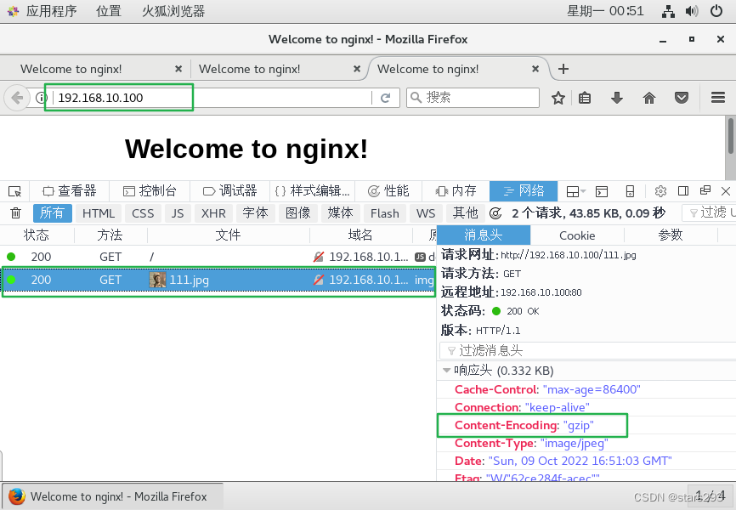Clear network requests with trash icon
Screen dimensions: 736x510
click(x=15, y=213)
